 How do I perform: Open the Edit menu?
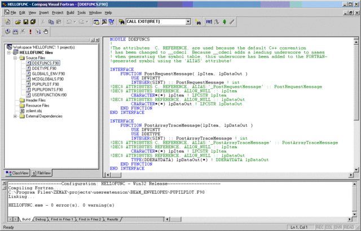click(x=22, y=12)
